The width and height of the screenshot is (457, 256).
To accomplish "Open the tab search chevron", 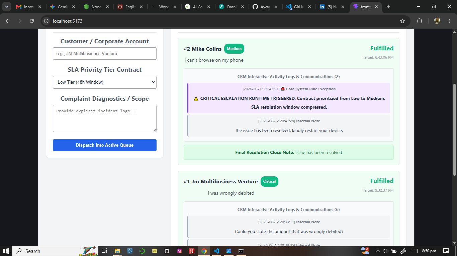I will [x=7, y=7].
